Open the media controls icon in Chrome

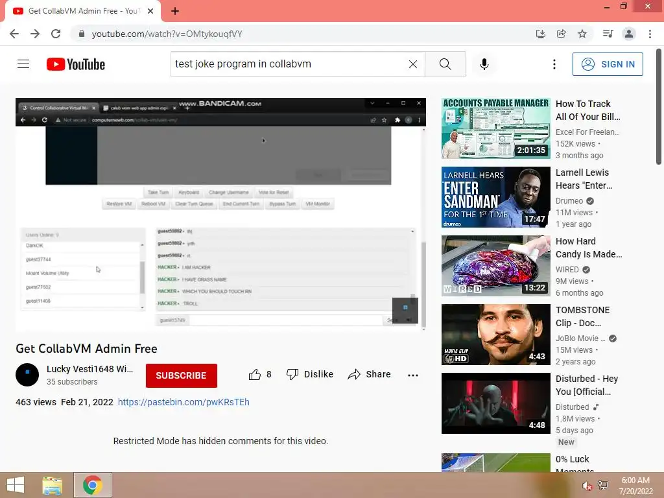(x=608, y=34)
